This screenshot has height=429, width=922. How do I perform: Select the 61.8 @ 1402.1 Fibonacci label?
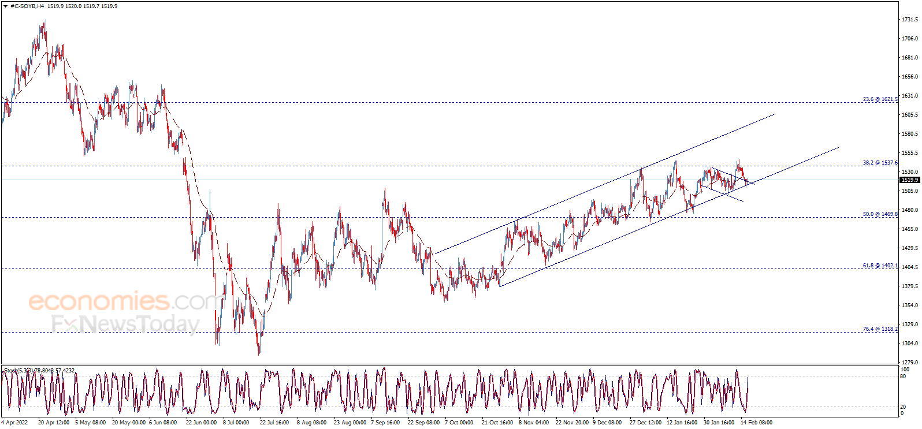(880, 266)
